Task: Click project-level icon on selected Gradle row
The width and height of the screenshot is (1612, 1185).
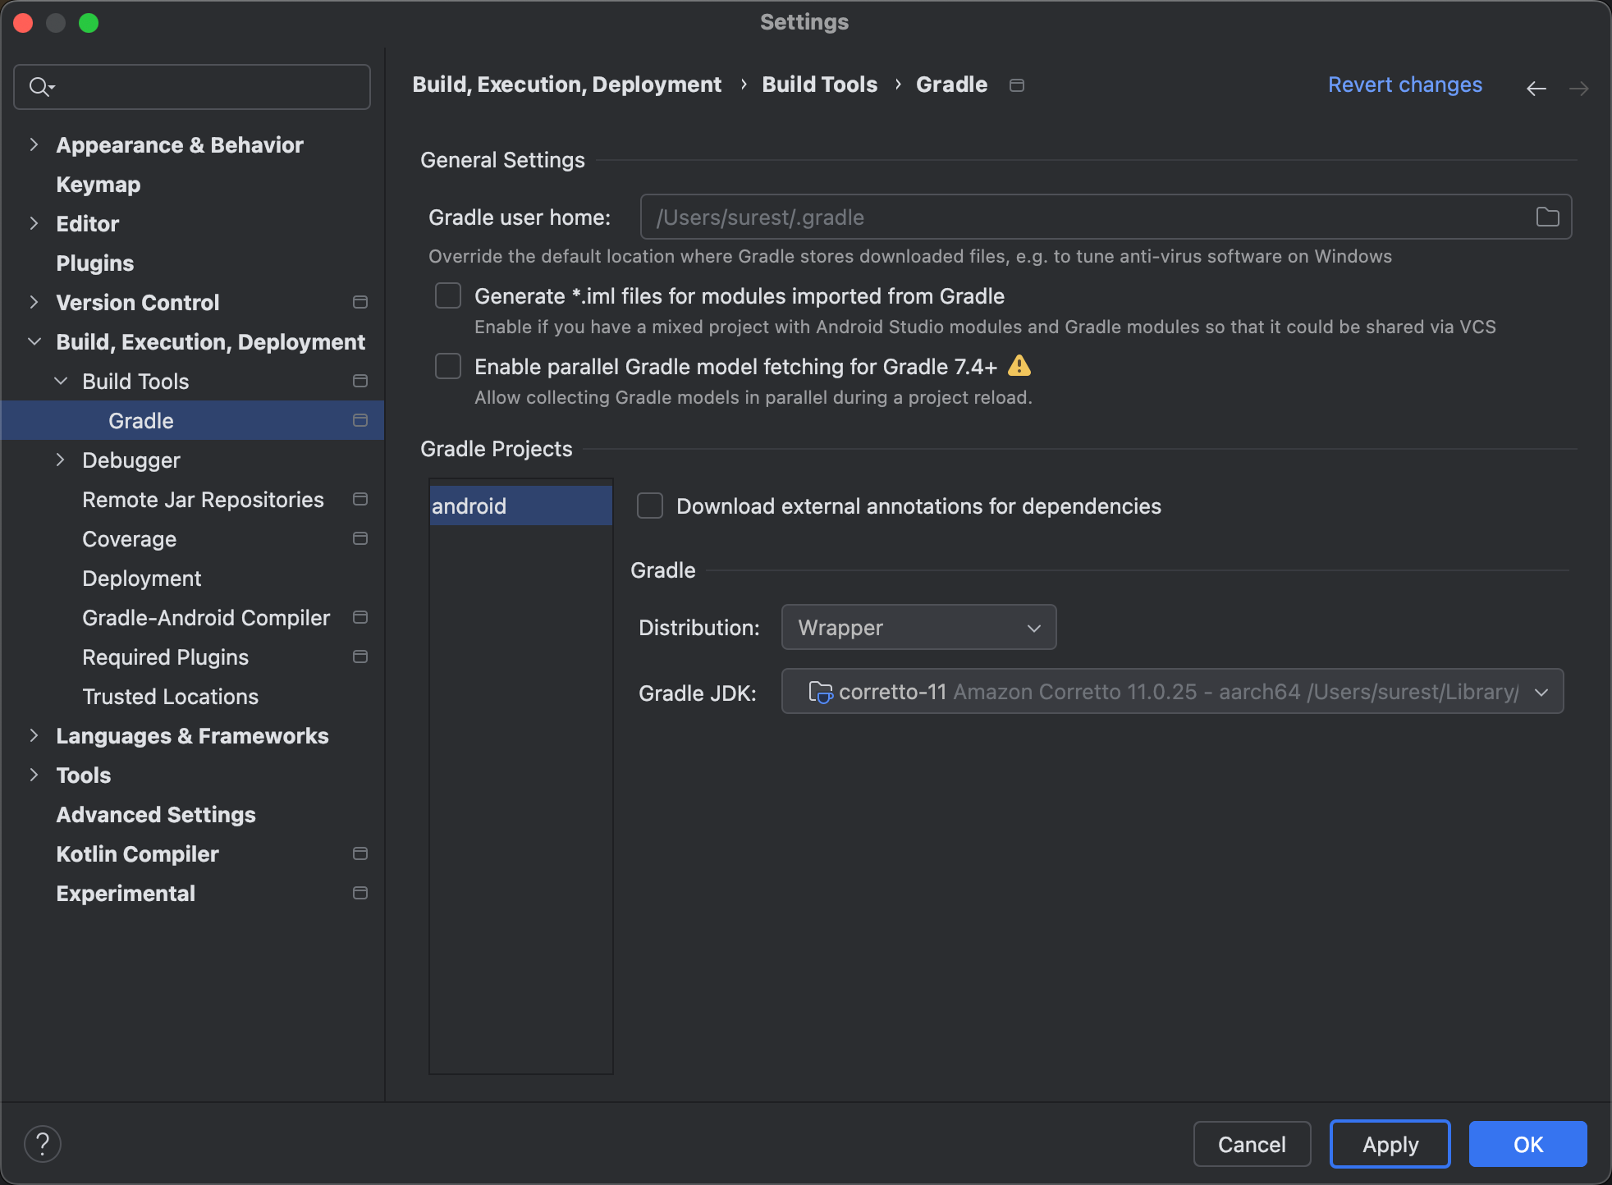Action: [359, 420]
